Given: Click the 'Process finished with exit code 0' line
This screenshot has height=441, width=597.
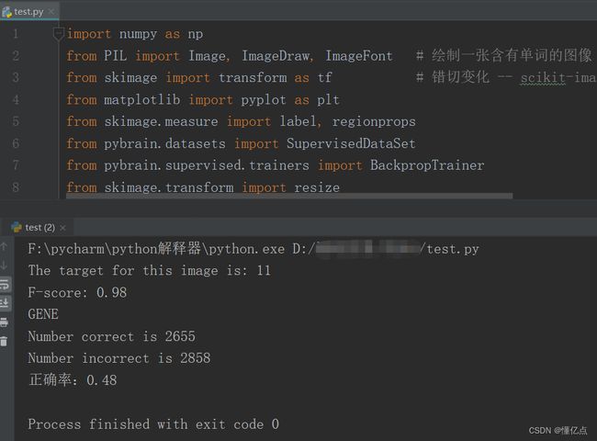Looking at the screenshot, I should click(x=152, y=424).
